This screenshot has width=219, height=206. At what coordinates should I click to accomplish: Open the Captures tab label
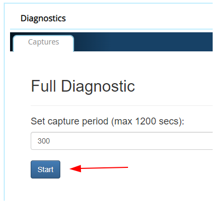[x=43, y=42]
